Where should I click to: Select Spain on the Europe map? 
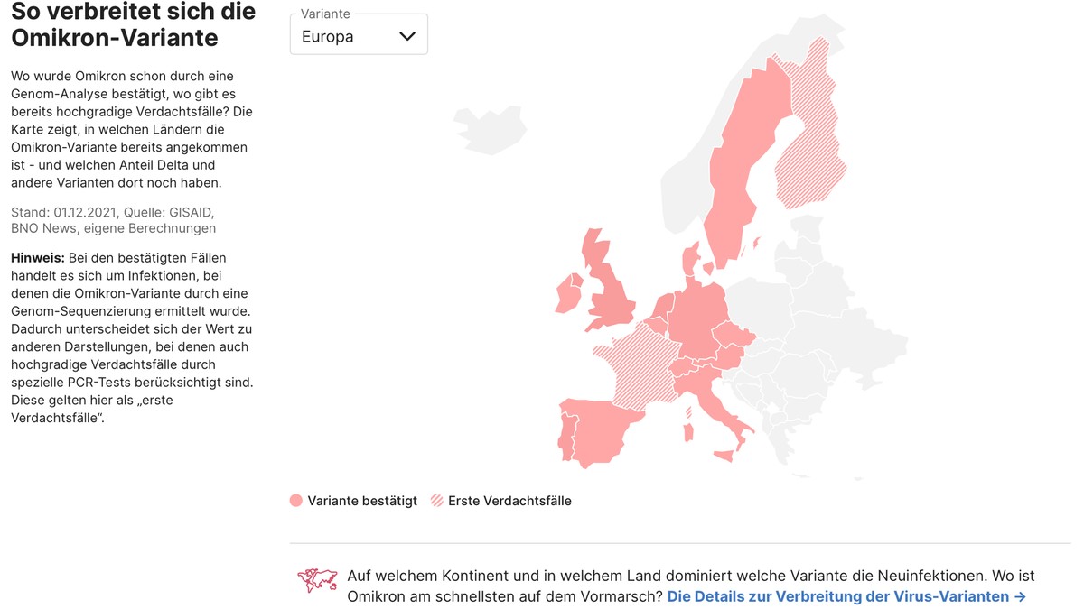pyautogui.click(x=596, y=433)
